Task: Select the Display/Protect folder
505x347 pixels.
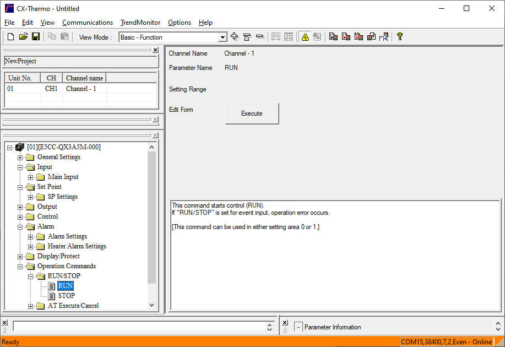Action: click(58, 256)
